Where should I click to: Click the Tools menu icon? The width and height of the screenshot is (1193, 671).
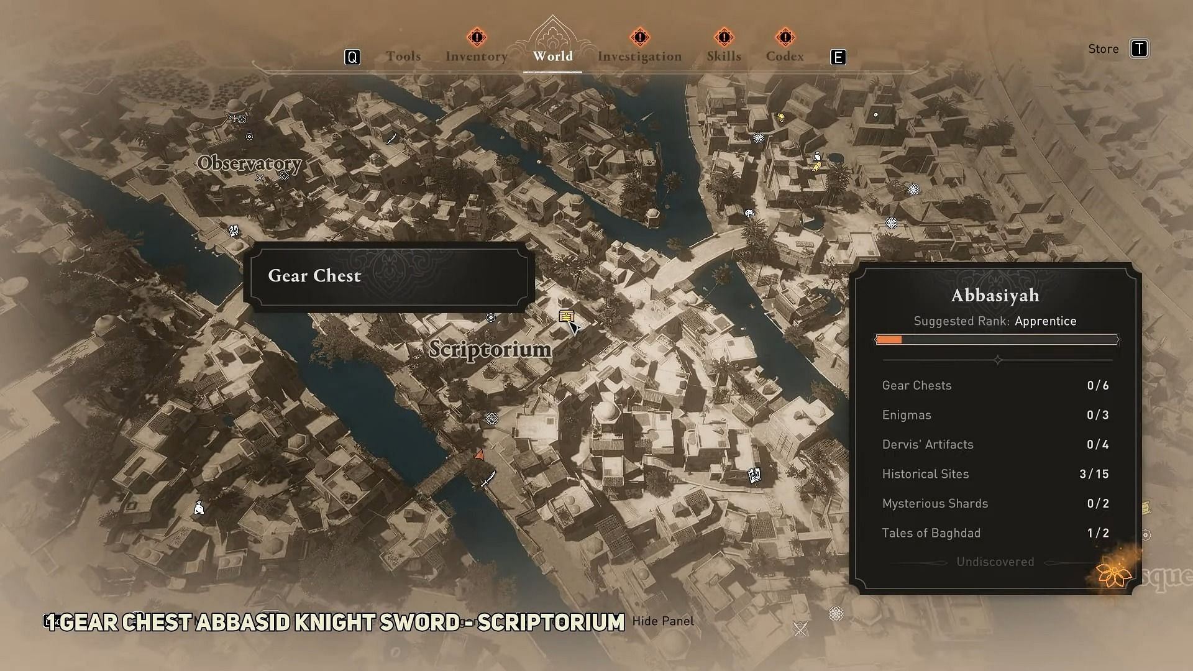(402, 57)
